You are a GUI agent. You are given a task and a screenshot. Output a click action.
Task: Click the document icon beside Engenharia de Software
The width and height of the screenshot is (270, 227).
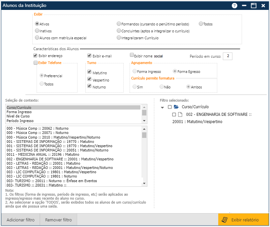[180, 114]
